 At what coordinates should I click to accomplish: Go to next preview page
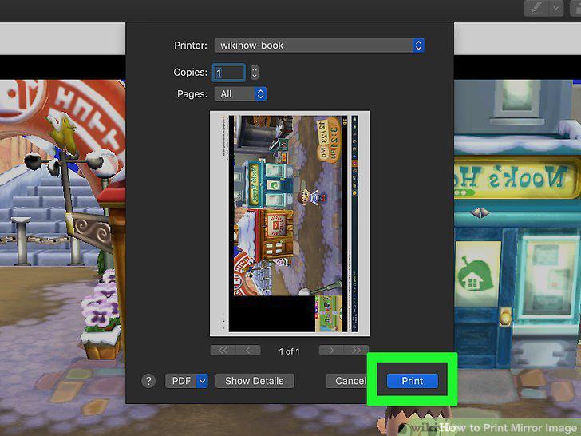click(x=331, y=351)
